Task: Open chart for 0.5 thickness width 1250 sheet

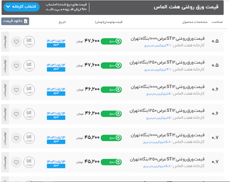Action: click(x=29, y=65)
